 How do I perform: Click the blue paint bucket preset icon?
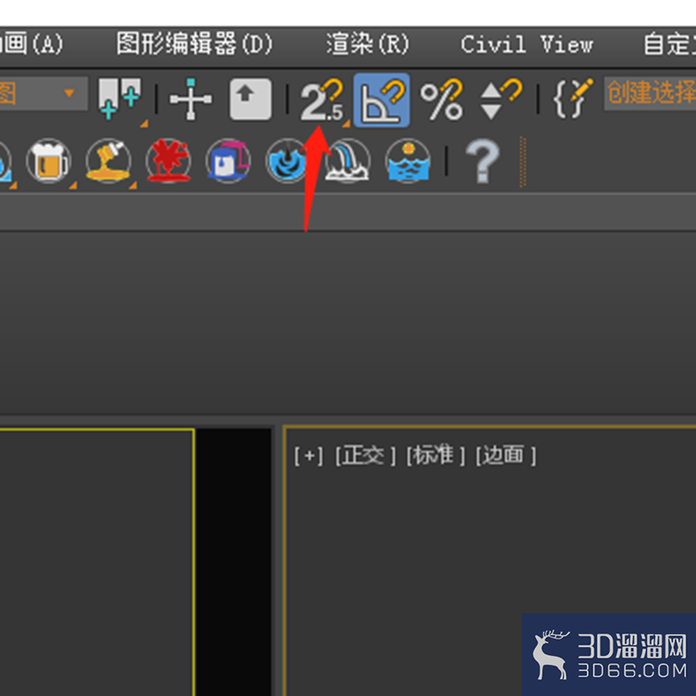click(x=228, y=161)
